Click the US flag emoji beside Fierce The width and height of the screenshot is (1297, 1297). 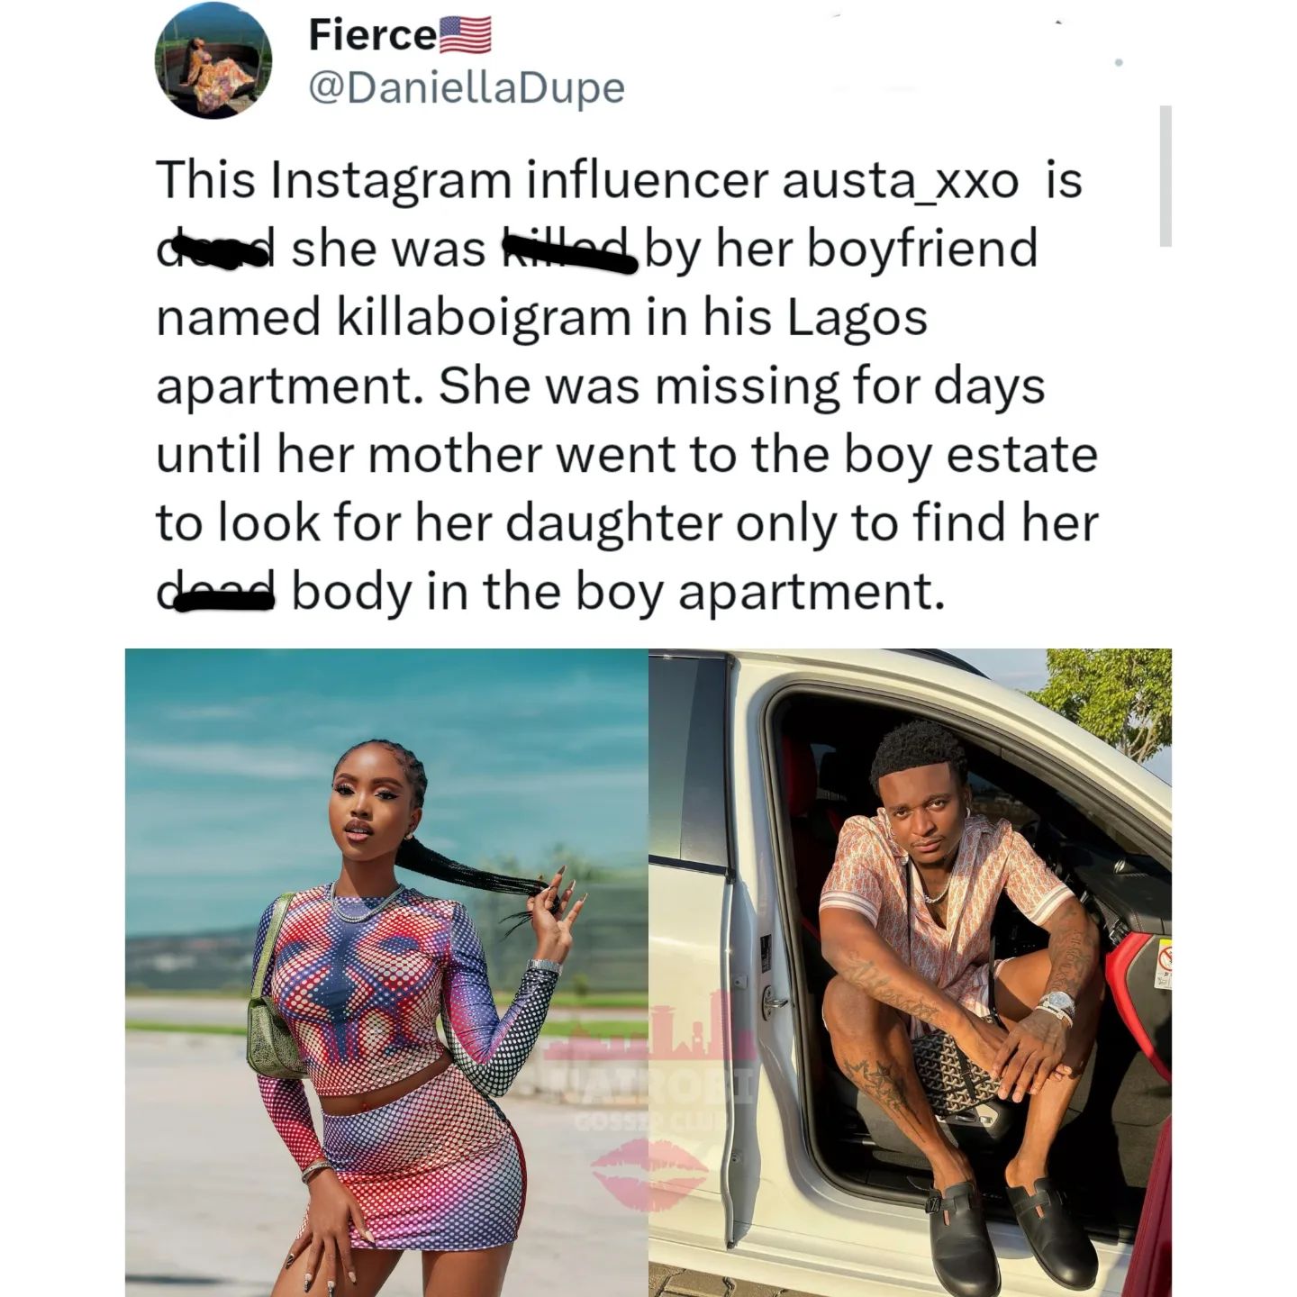465,35
